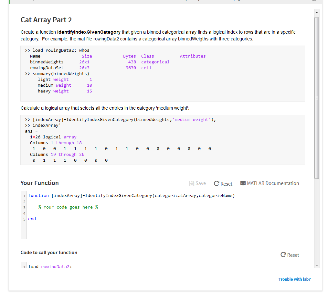Click the 'medium weight' summary row
Image resolution: width=328 pixels, height=293 pixels.
click(x=65, y=85)
